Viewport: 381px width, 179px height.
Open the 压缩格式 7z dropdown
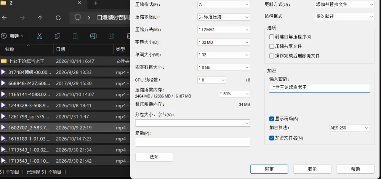pos(224,4)
